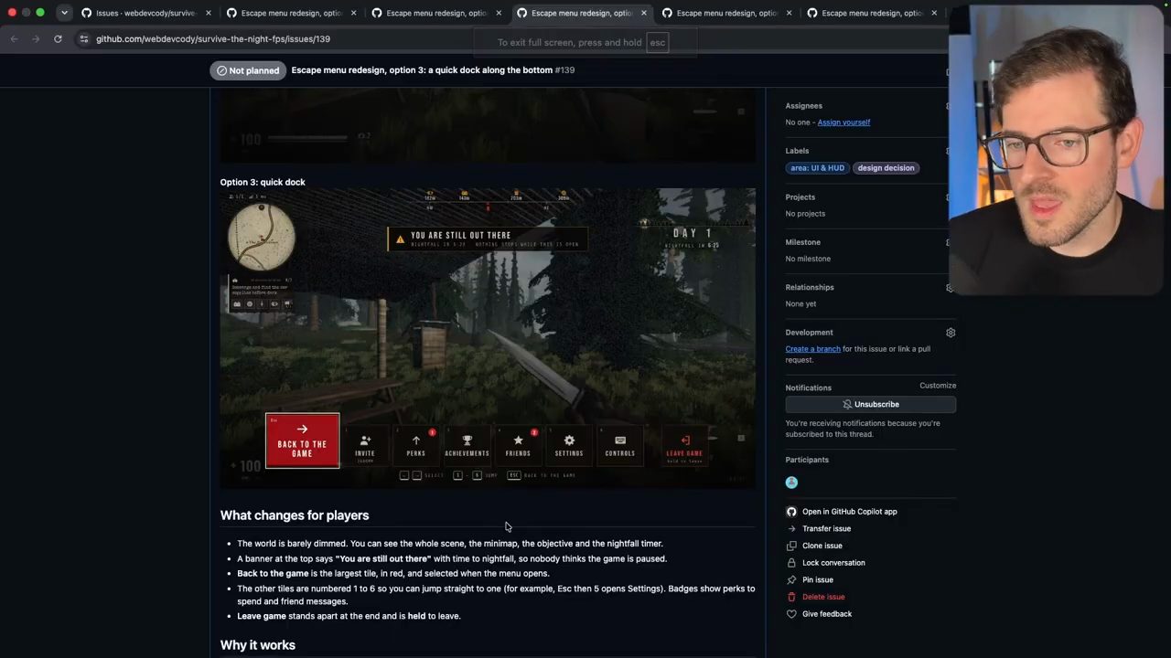Switch to the Issues · webdevcody tab

coord(146,13)
